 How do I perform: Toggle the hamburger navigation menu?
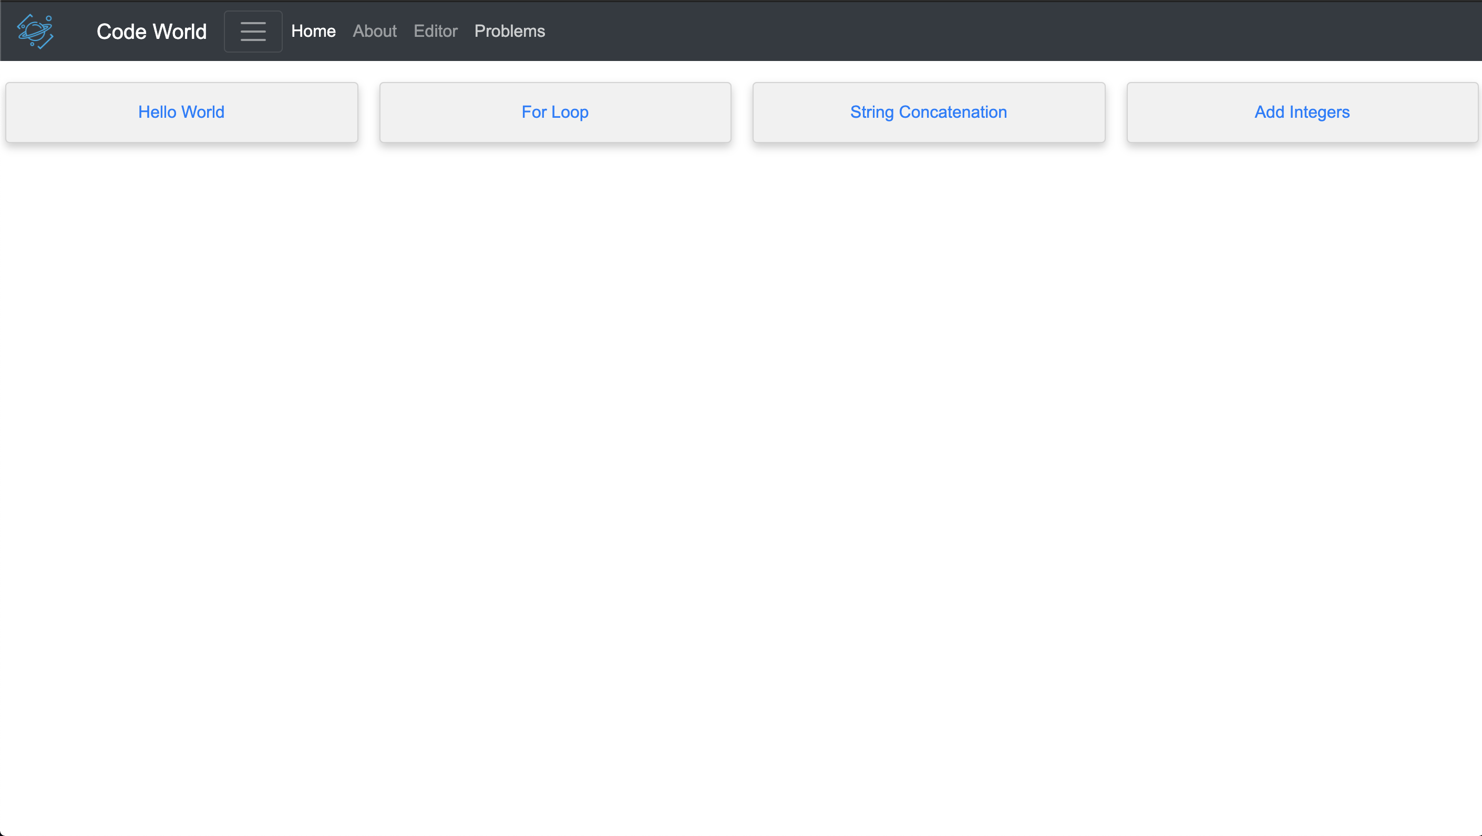(253, 31)
